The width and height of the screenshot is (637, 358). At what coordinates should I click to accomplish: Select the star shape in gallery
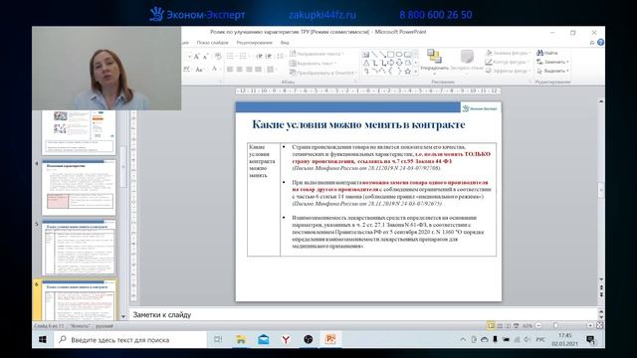click(407, 71)
